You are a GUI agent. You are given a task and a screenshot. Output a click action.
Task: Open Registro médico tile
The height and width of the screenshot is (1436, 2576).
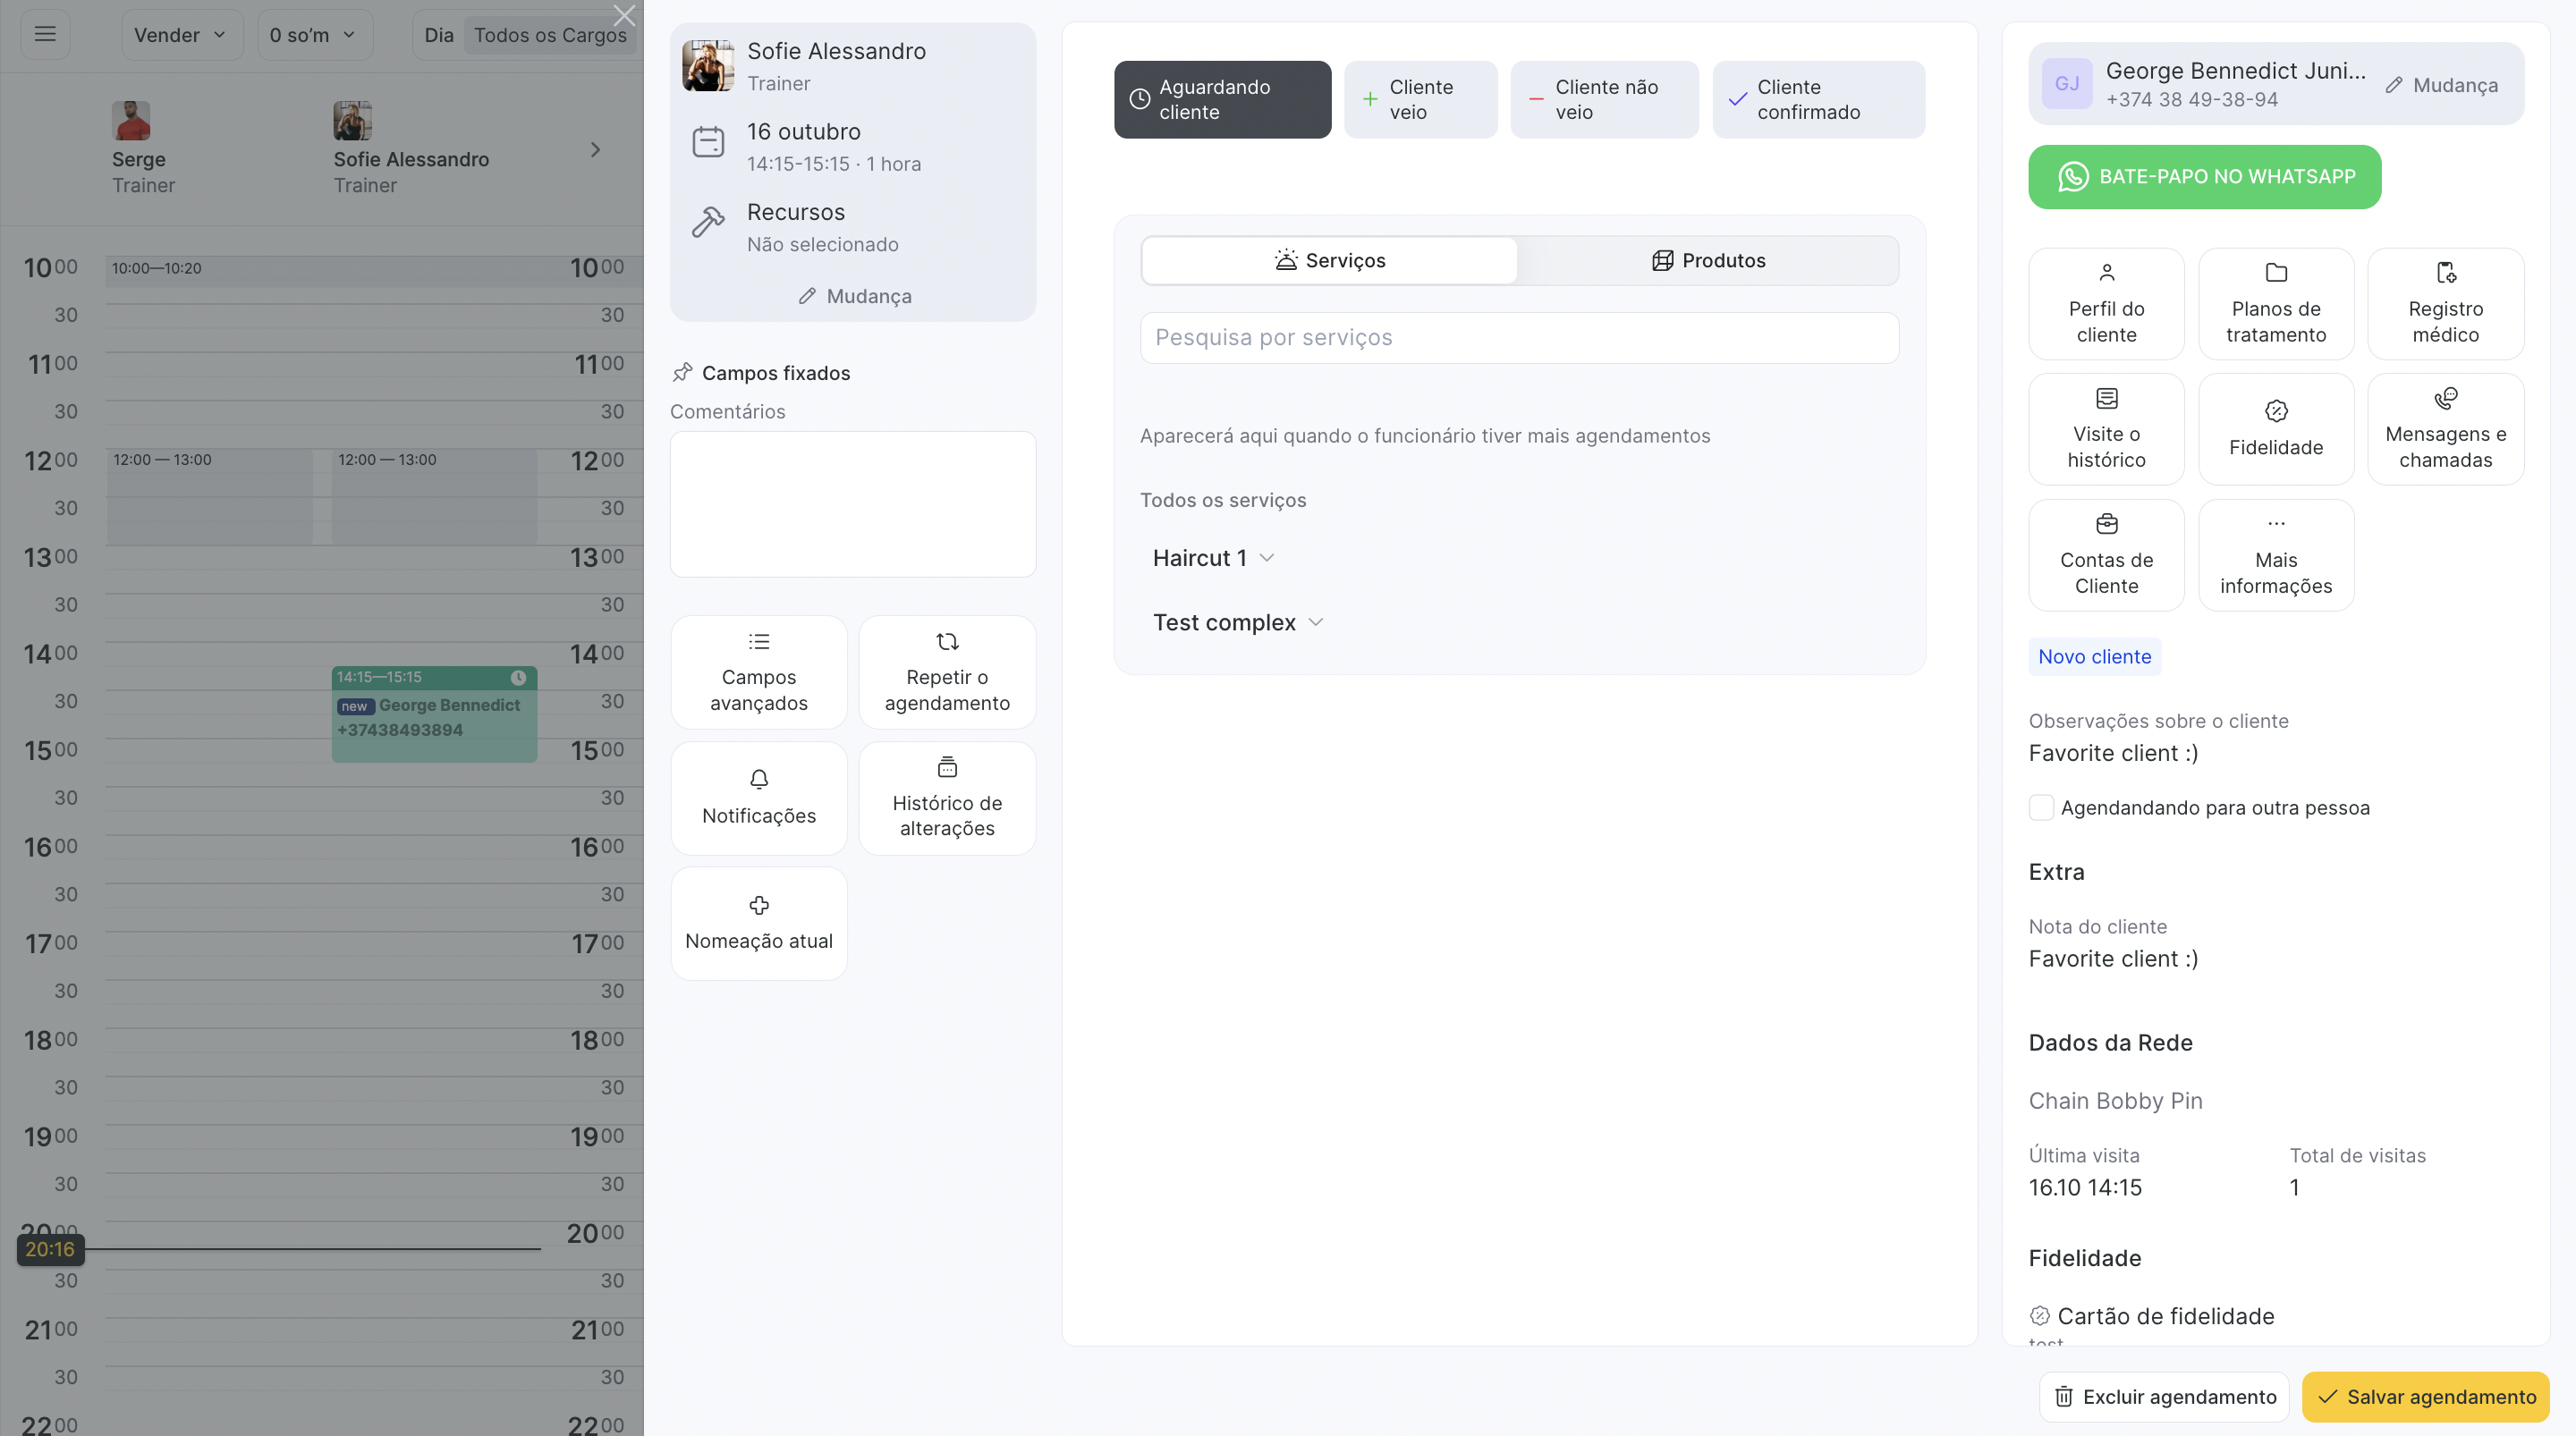[x=2444, y=304]
